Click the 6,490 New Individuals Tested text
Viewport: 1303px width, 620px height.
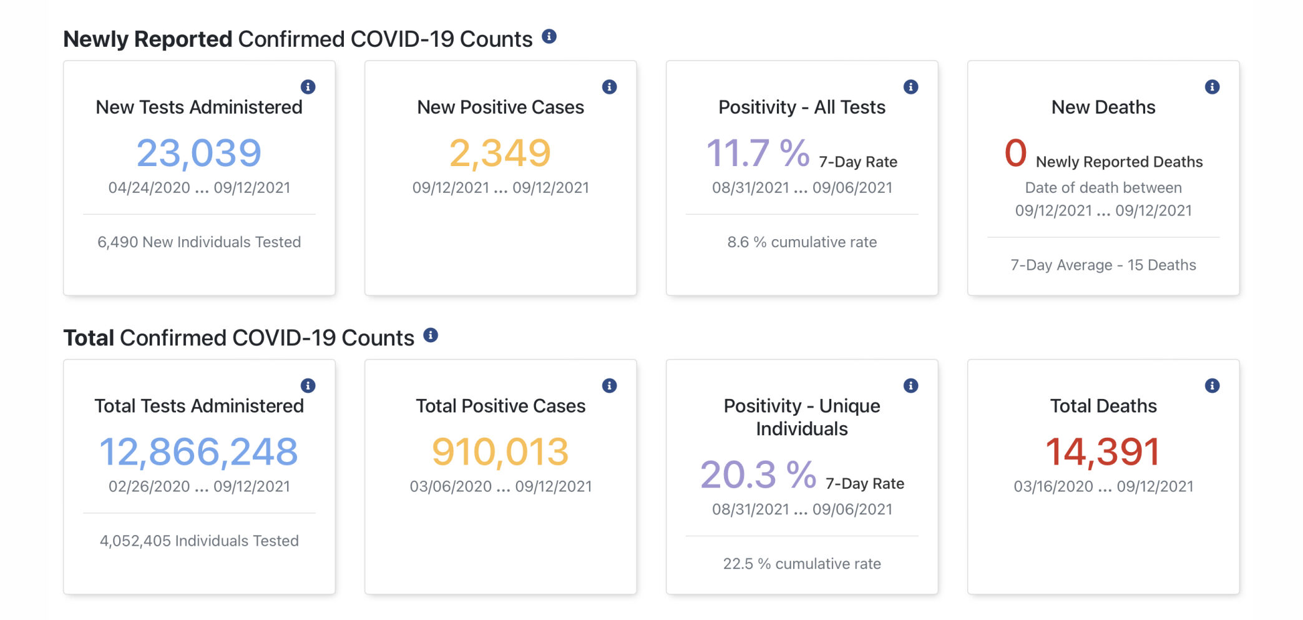click(199, 242)
